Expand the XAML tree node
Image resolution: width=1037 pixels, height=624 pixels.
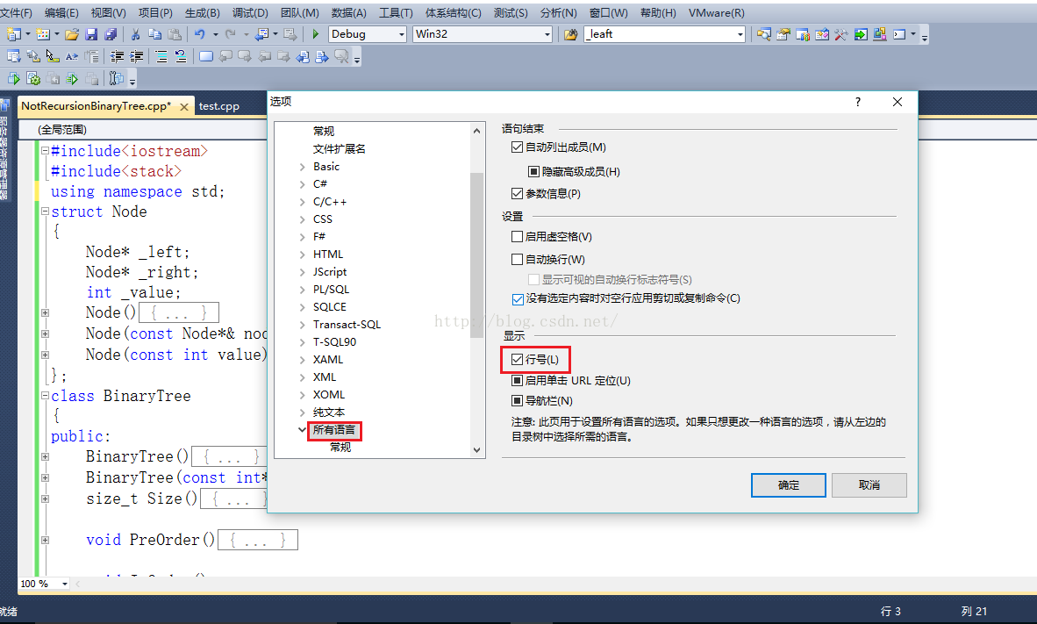[x=302, y=359]
